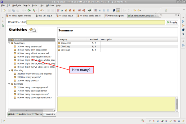Open the Navigate menu
This screenshot has height=124, width=186.
17,5
